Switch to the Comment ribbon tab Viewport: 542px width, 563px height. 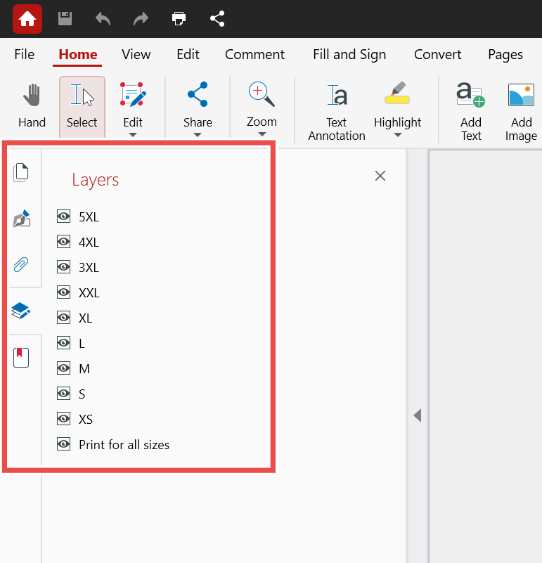click(254, 55)
